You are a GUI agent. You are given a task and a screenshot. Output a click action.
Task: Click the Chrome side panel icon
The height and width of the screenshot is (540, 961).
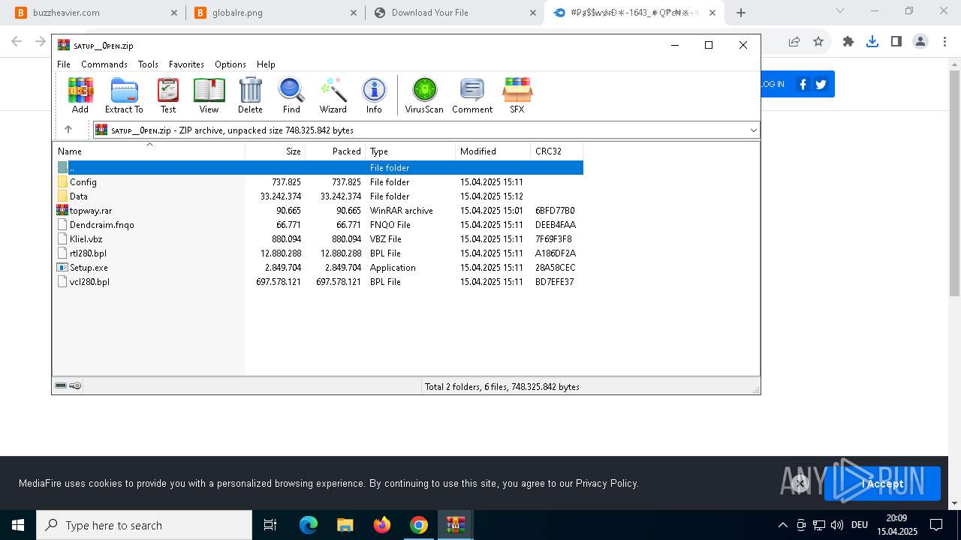[896, 41]
